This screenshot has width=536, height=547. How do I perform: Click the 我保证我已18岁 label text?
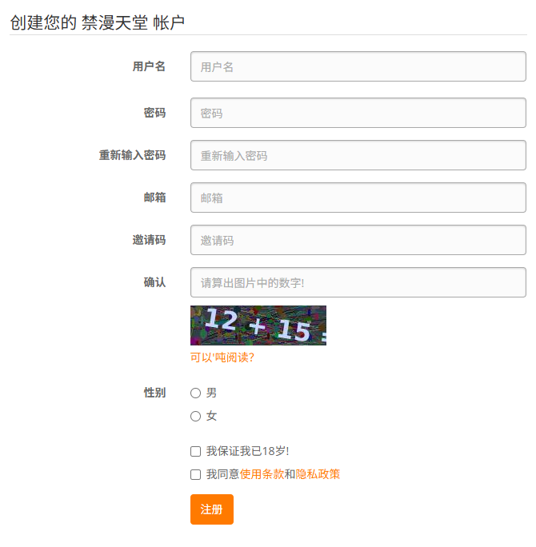pyautogui.click(x=247, y=451)
